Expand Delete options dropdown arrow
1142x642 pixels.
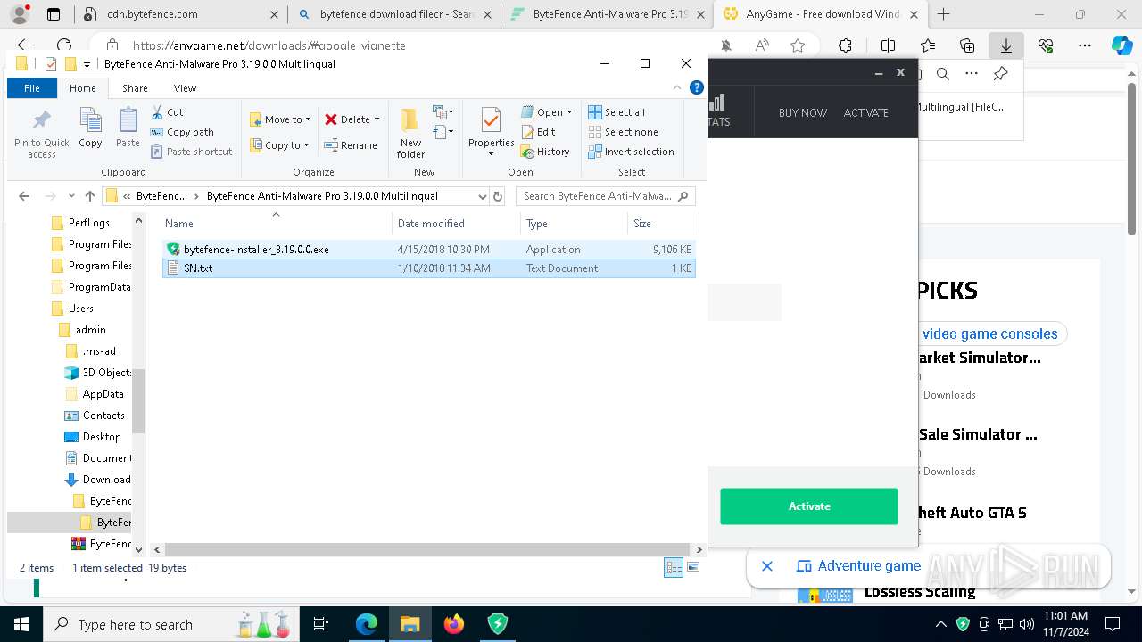(377, 119)
